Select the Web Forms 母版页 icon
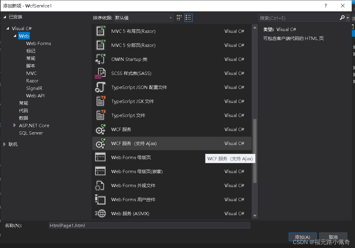Image resolution: width=355 pixels, height=248 pixels. pos(100,157)
